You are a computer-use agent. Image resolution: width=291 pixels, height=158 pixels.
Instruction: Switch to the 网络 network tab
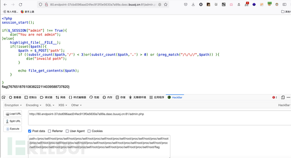[60, 98]
